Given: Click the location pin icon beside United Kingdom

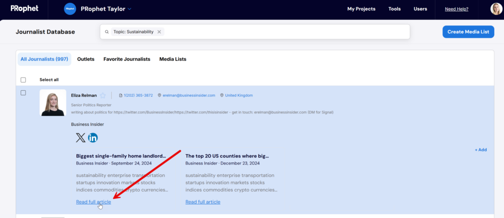Looking at the screenshot, I should (222, 96).
